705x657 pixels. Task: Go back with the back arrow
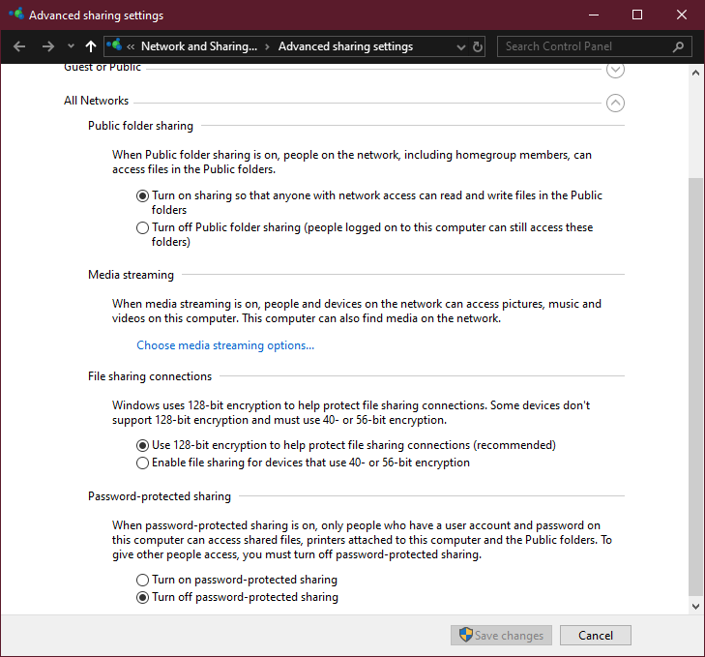pyautogui.click(x=19, y=46)
